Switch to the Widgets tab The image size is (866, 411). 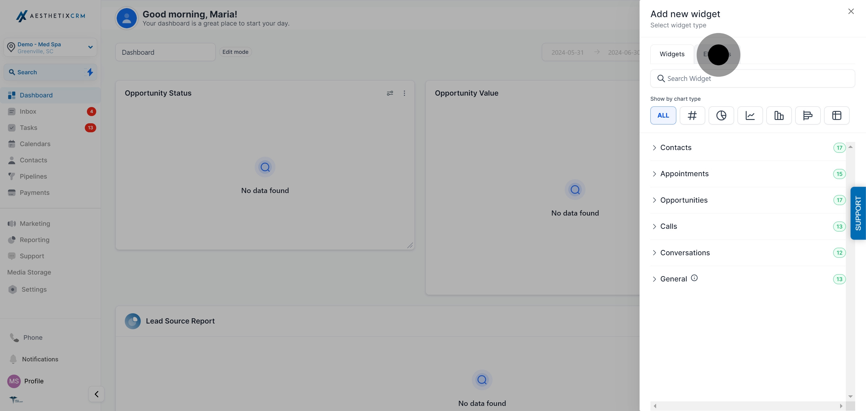[672, 54]
